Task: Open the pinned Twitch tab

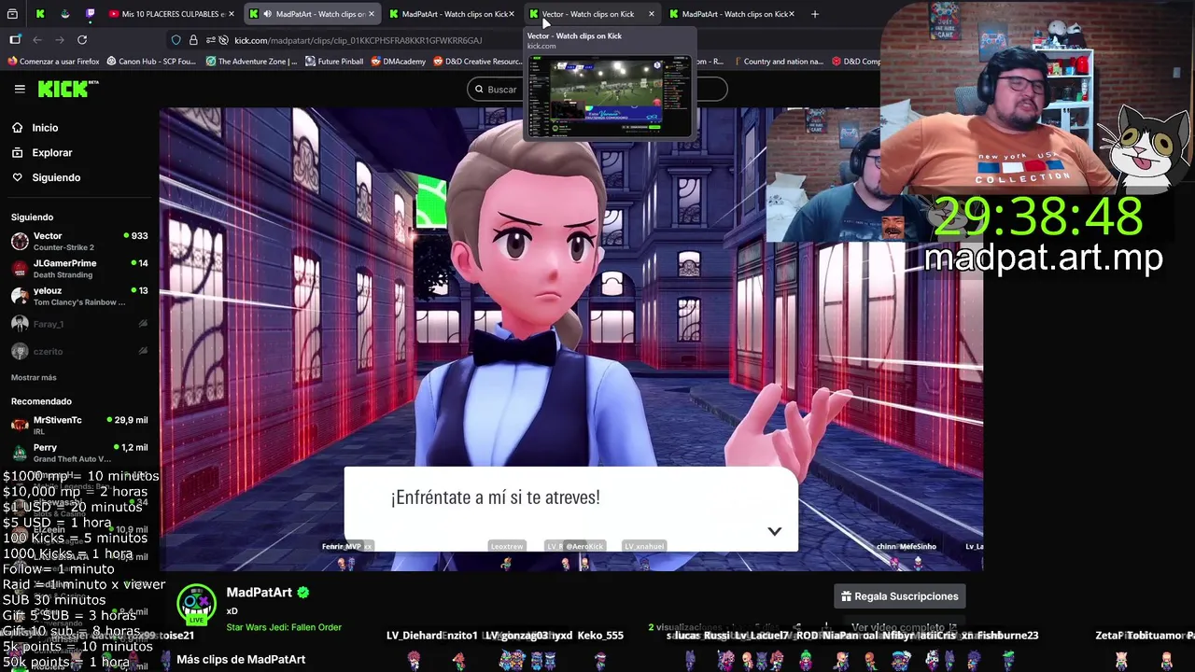Action: pos(90,14)
